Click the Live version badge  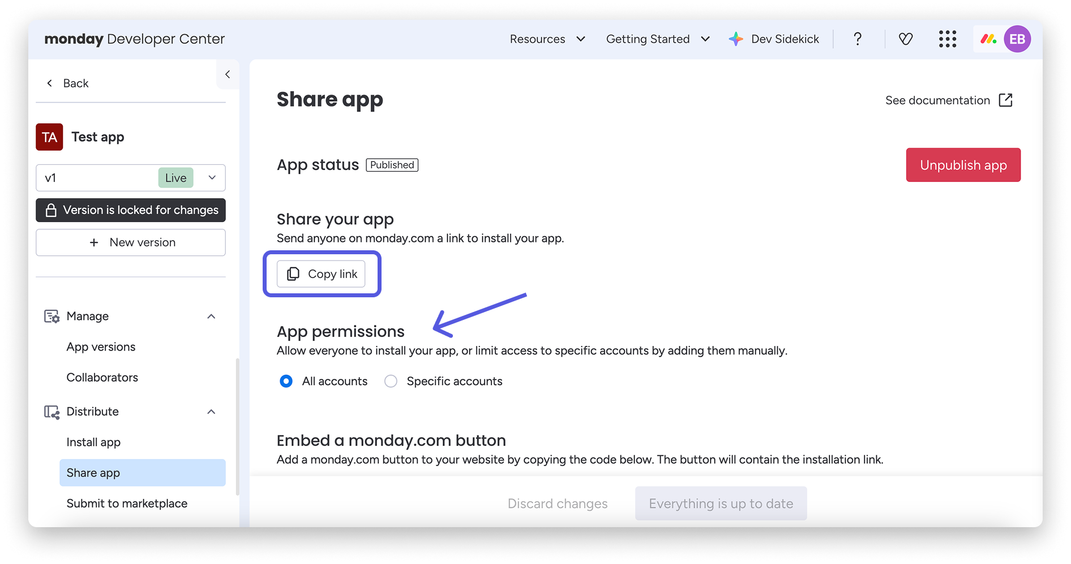[x=175, y=178]
